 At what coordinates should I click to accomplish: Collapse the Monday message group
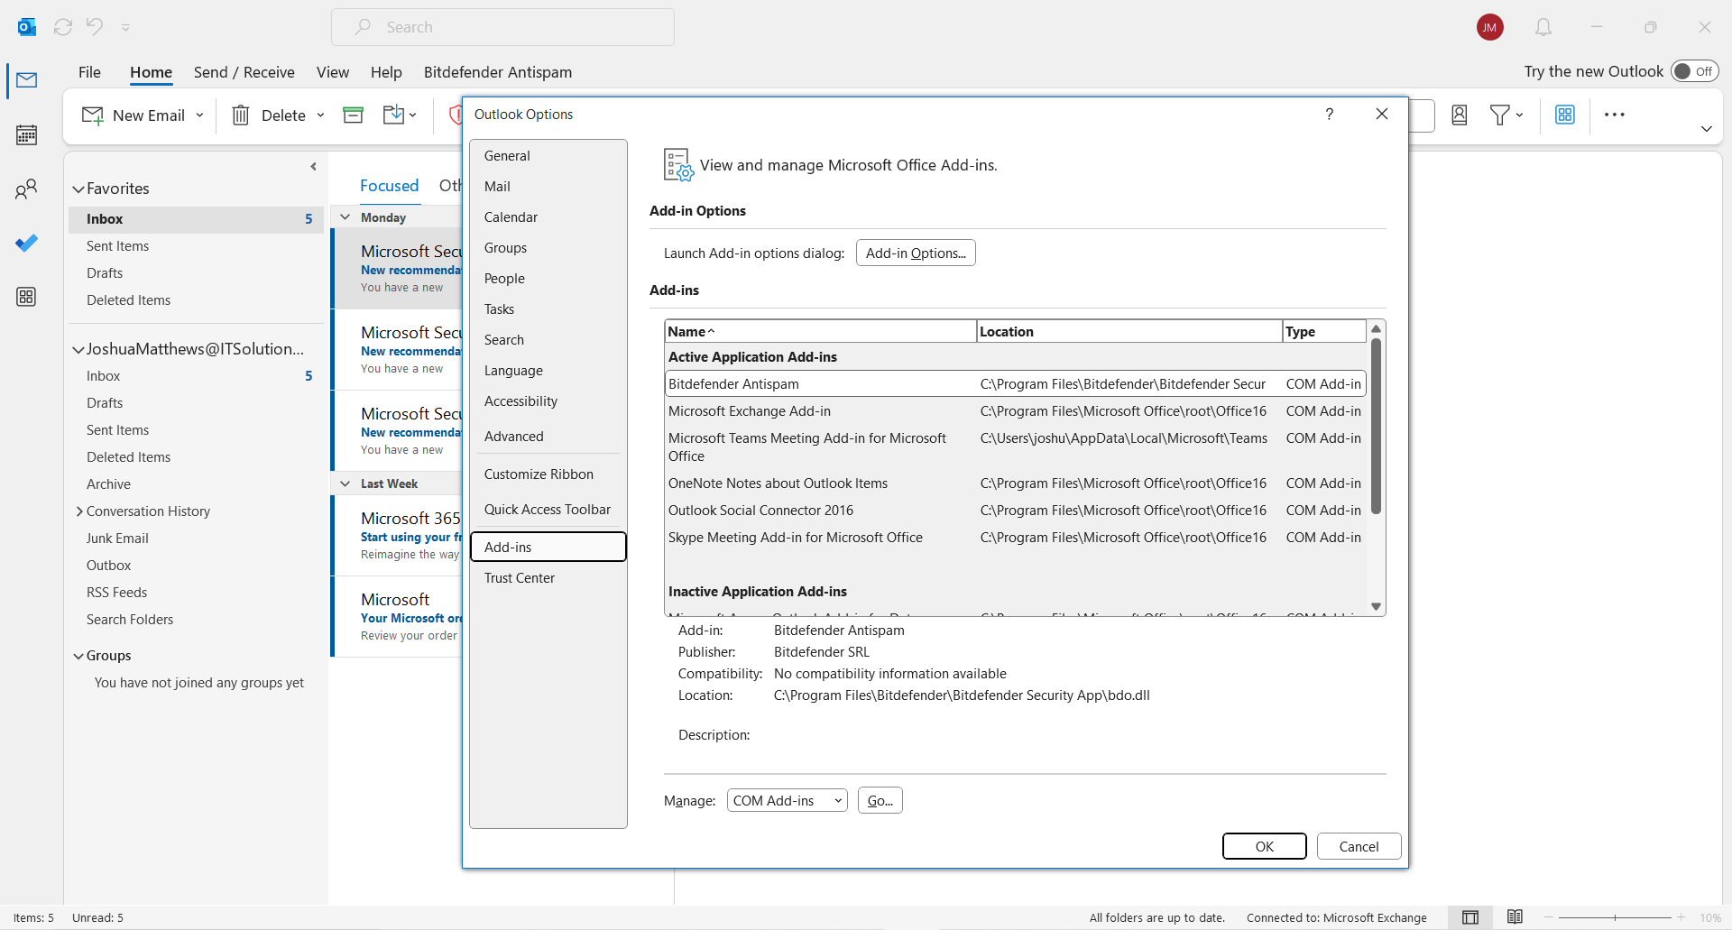pyautogui.click(x=345, y=217)
